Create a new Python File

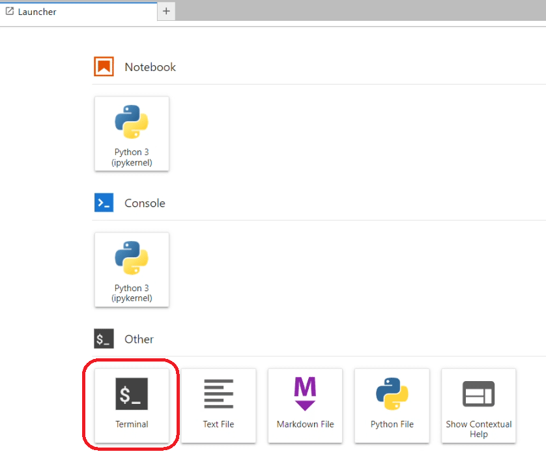coord(392,406)
